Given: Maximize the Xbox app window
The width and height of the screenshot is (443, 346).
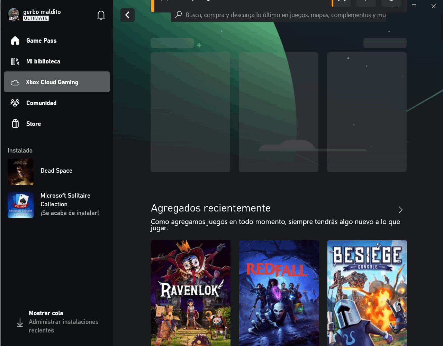Looking at the screenshot, I should pos(414,6).
